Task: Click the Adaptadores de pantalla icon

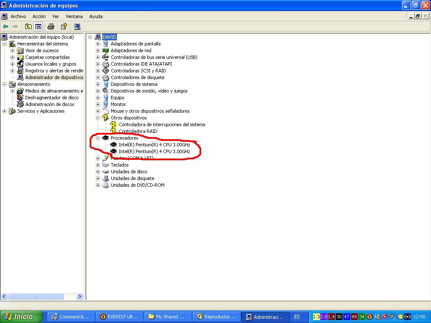Action: [x=106, y=44]
